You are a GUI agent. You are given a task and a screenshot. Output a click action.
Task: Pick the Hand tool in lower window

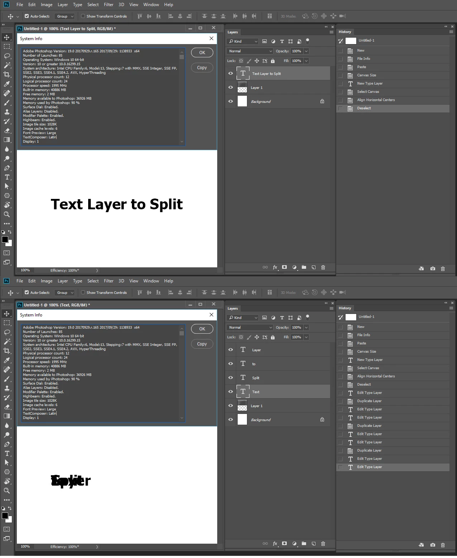tap(7, 481)
